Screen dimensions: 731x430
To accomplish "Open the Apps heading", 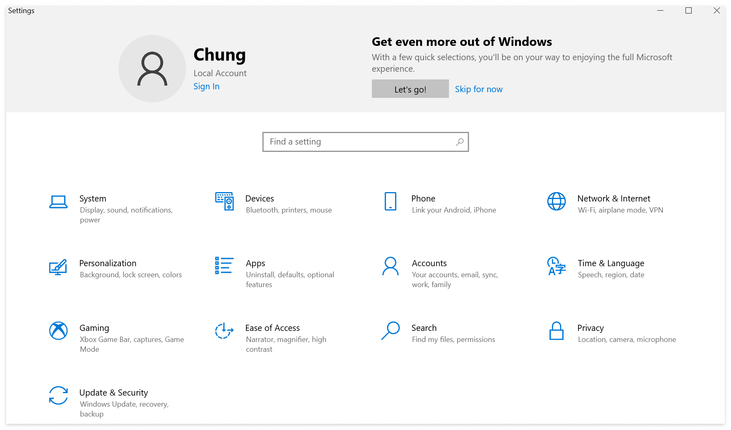I will click(x=255, y=263).
